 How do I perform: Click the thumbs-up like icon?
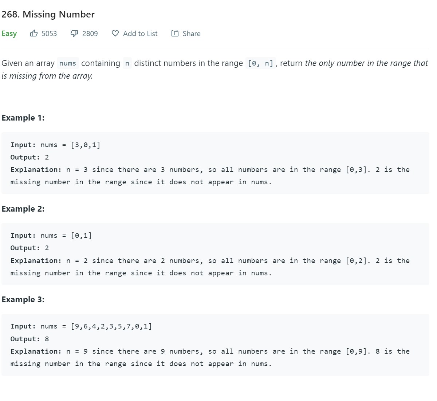coord(34,34)
